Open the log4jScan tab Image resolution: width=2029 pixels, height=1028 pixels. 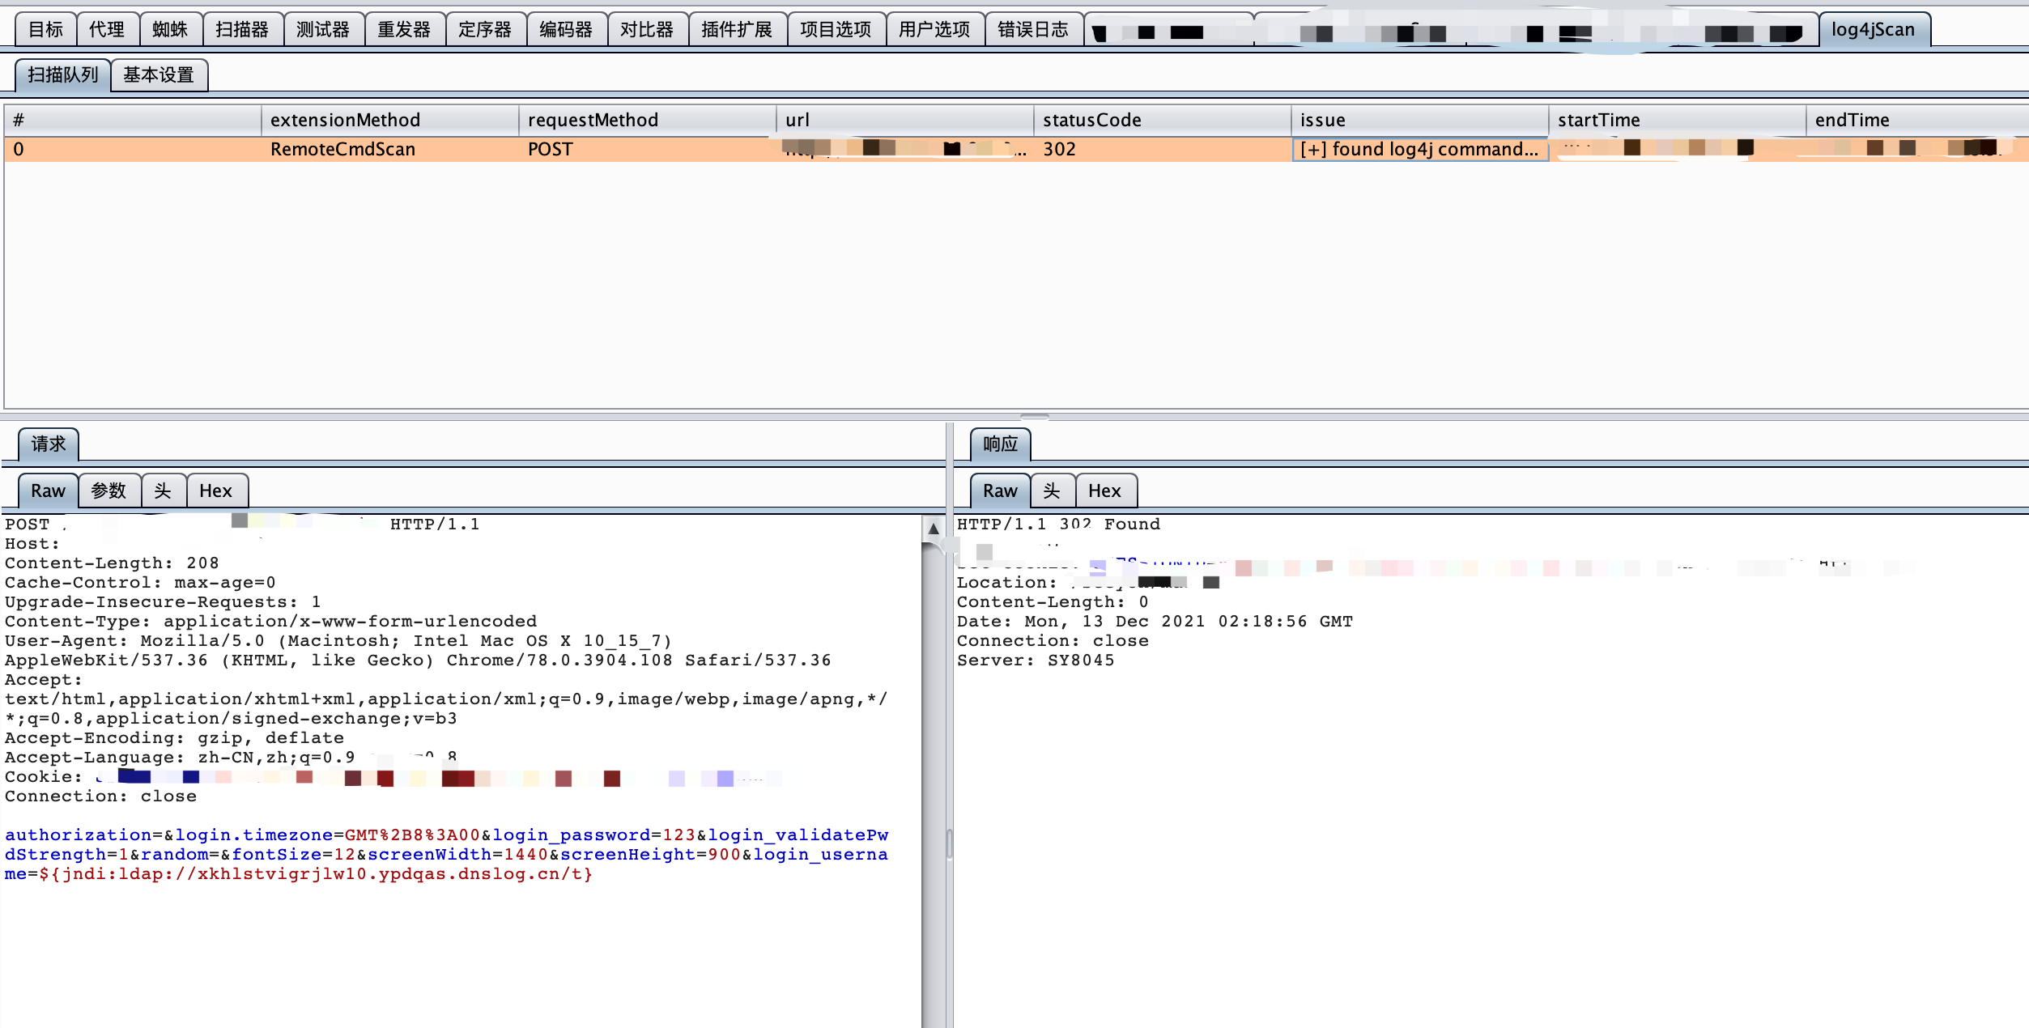point(1873,30)
